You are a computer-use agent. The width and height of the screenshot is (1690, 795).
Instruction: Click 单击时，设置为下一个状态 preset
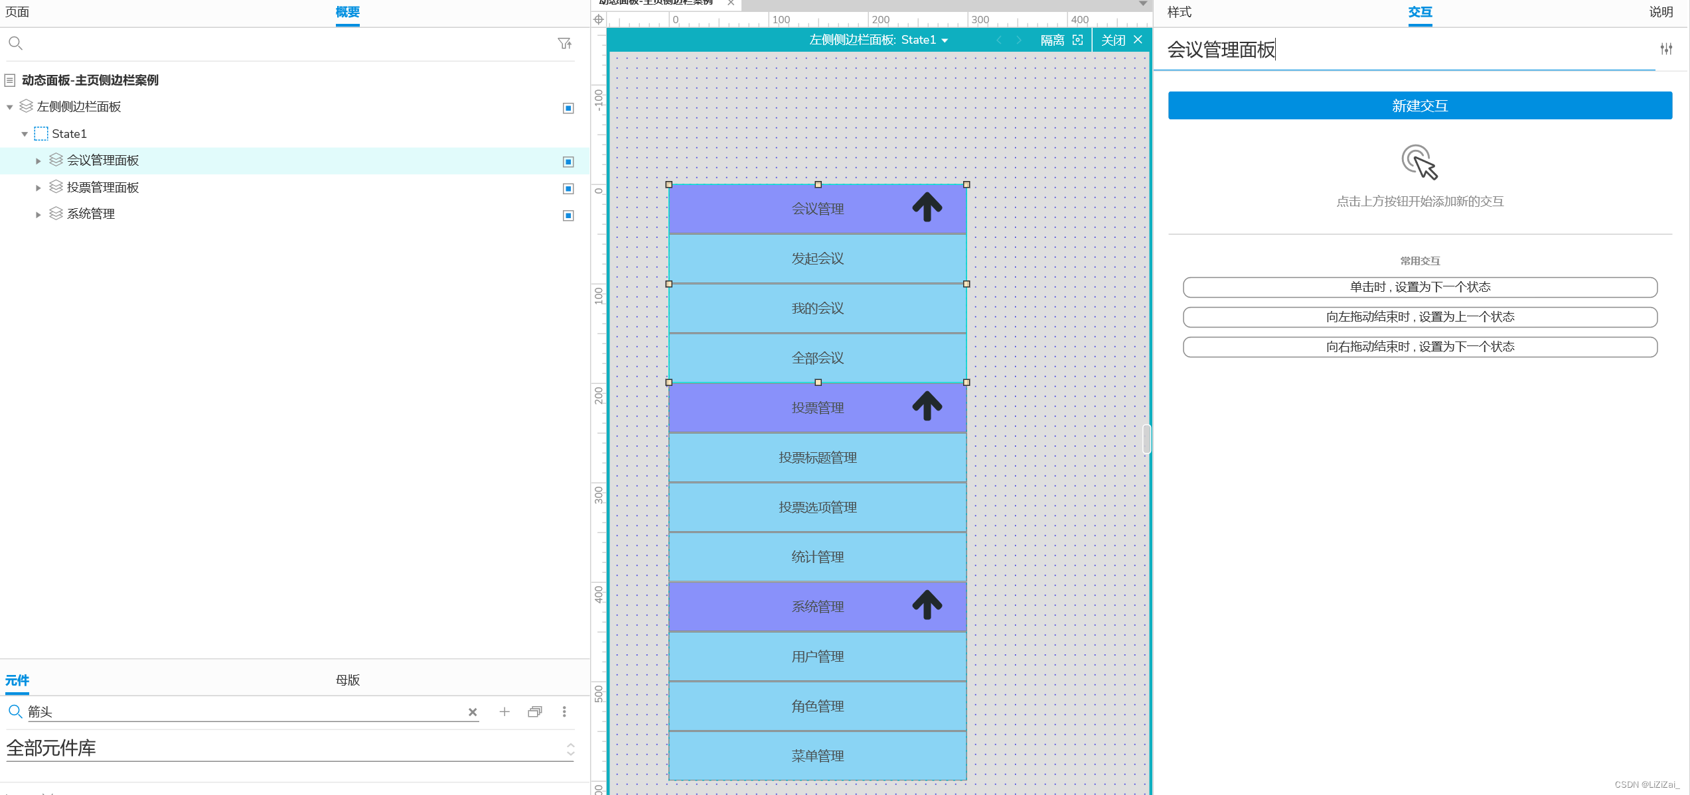pos(1419,287)
